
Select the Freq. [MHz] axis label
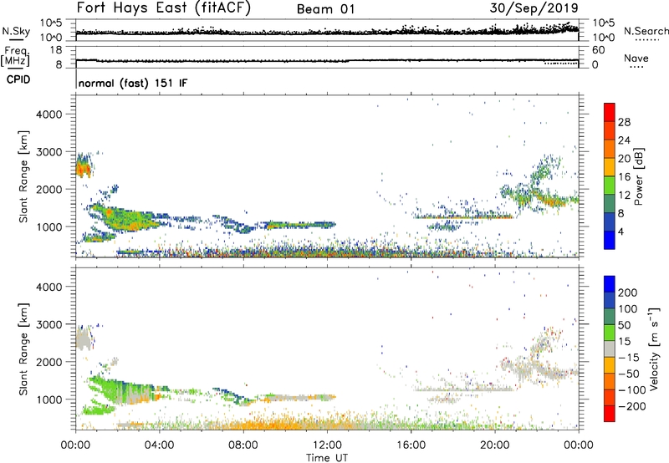(15, 57)
